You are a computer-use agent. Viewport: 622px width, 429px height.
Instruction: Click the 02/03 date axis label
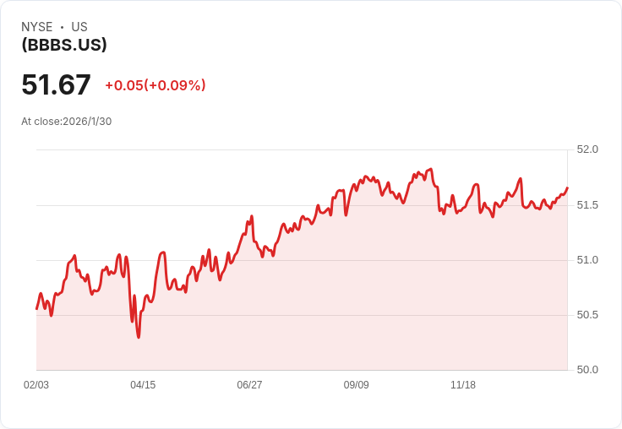(36, 385)
